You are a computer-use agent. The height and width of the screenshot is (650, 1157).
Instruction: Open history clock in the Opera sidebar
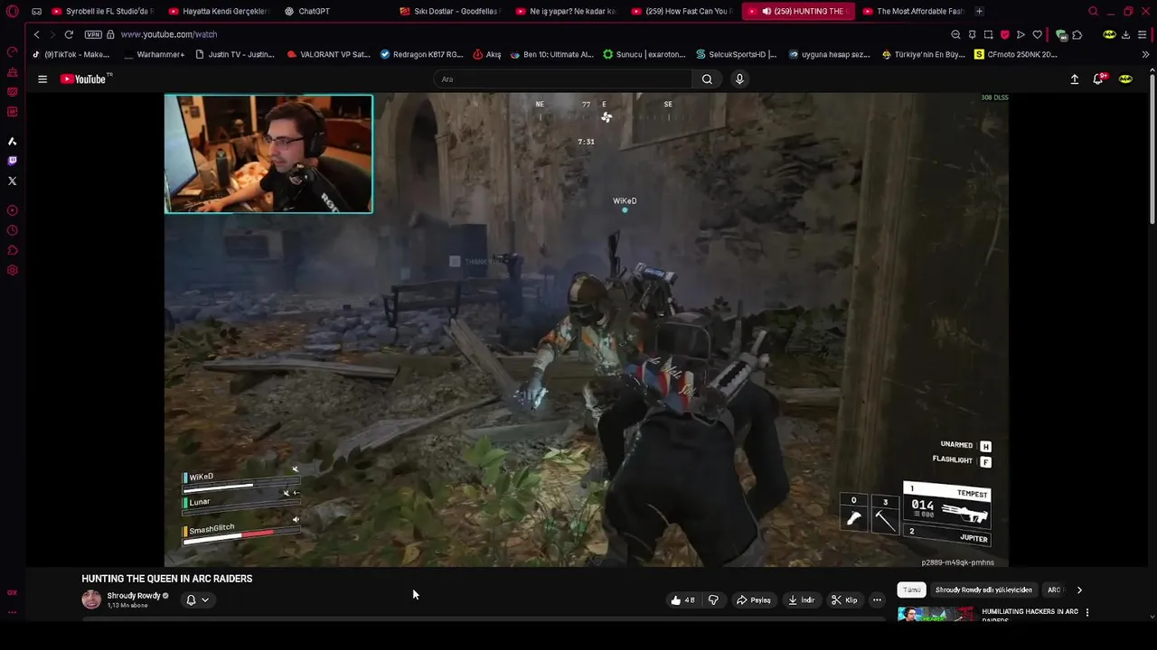[12, 230]
